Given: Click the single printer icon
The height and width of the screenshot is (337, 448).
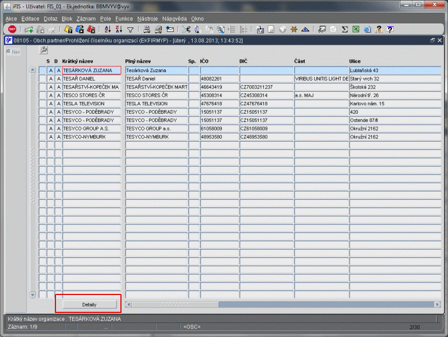Looking at the screenshot, I should (x=147, y=29).
